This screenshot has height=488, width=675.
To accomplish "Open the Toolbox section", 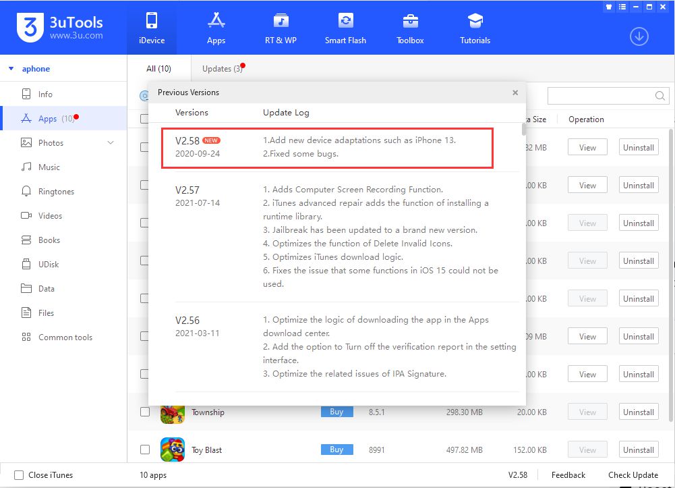I will click(x=410, y=28).
